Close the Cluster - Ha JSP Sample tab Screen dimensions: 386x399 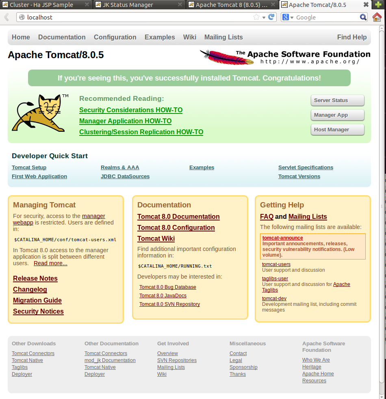pos(87,4)
